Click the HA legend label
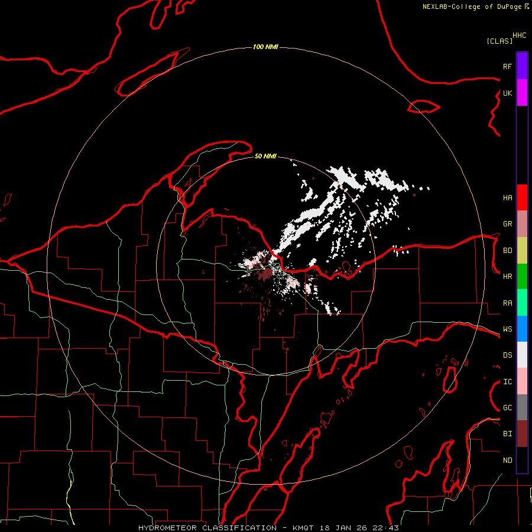Screen dimensions: 532x532 click(507, 197)
